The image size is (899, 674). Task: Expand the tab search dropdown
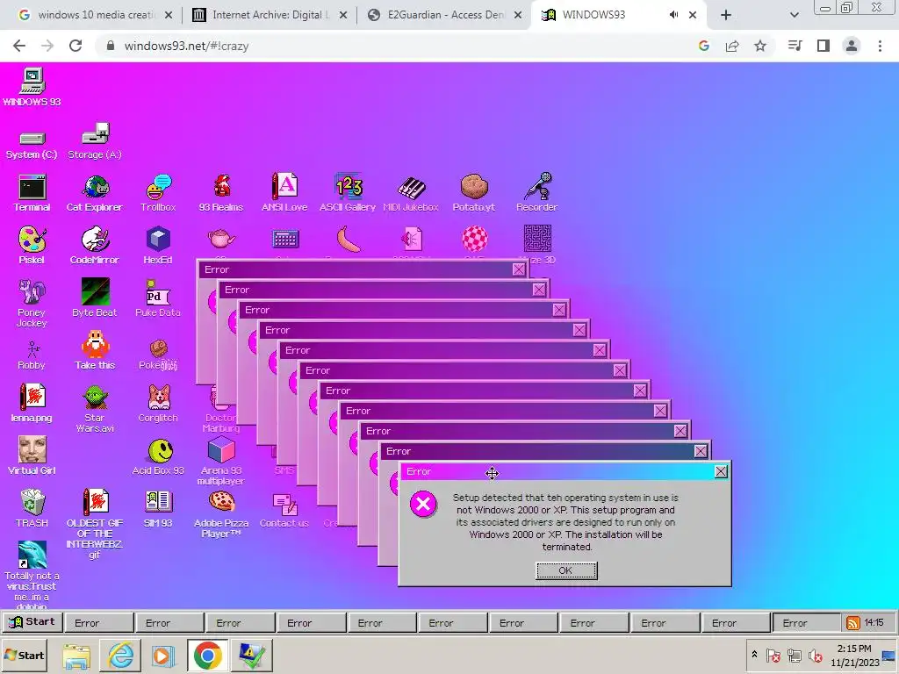(x=794, y=15)
